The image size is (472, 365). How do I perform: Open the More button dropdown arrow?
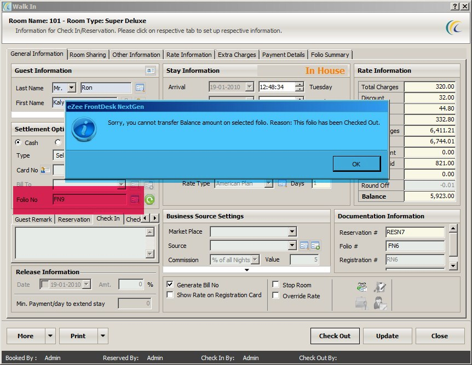50,335
